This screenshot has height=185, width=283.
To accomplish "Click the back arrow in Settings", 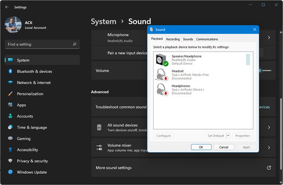I will coord(7,7).
